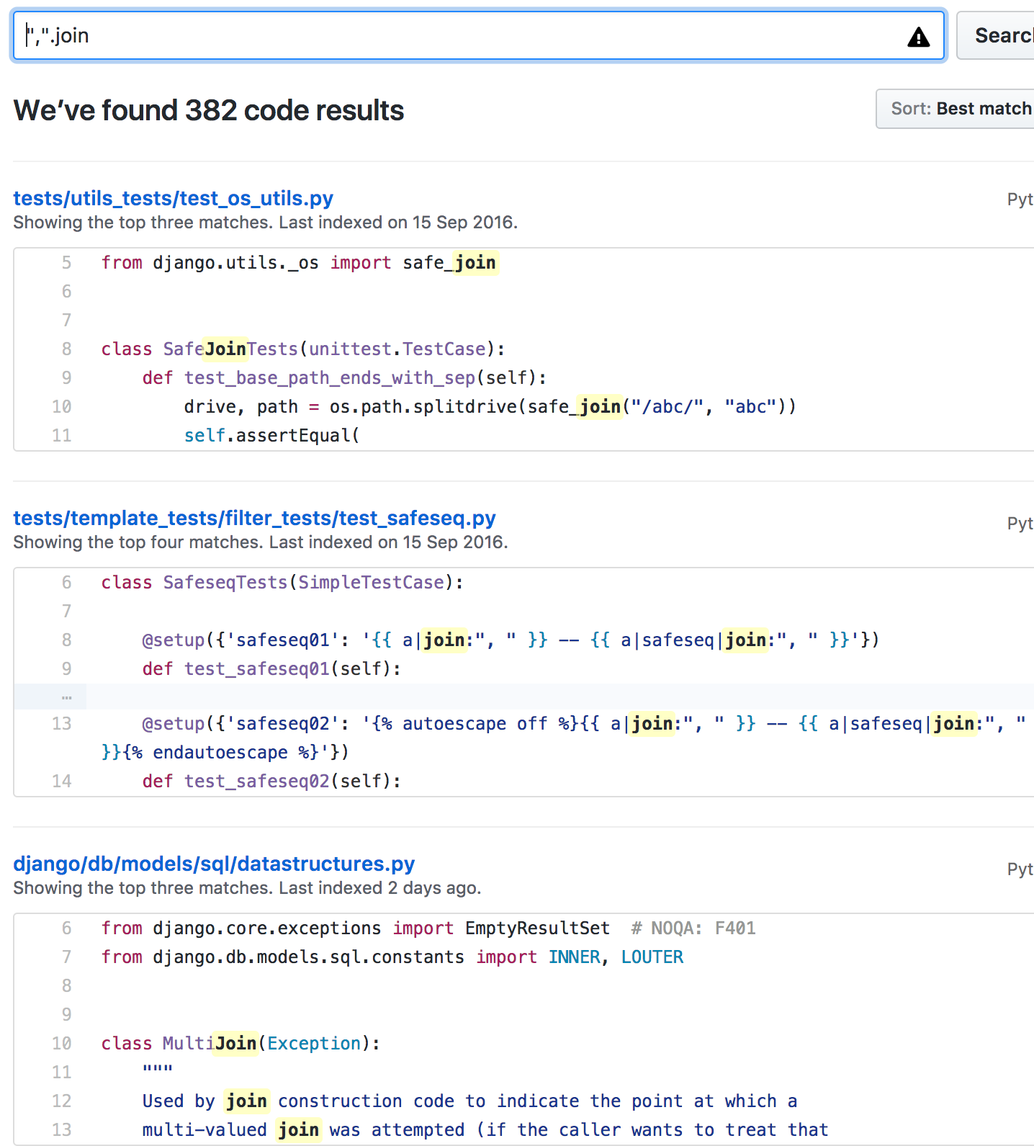Click line number 13 beside safeseq02 setup

tap(61, 724)
